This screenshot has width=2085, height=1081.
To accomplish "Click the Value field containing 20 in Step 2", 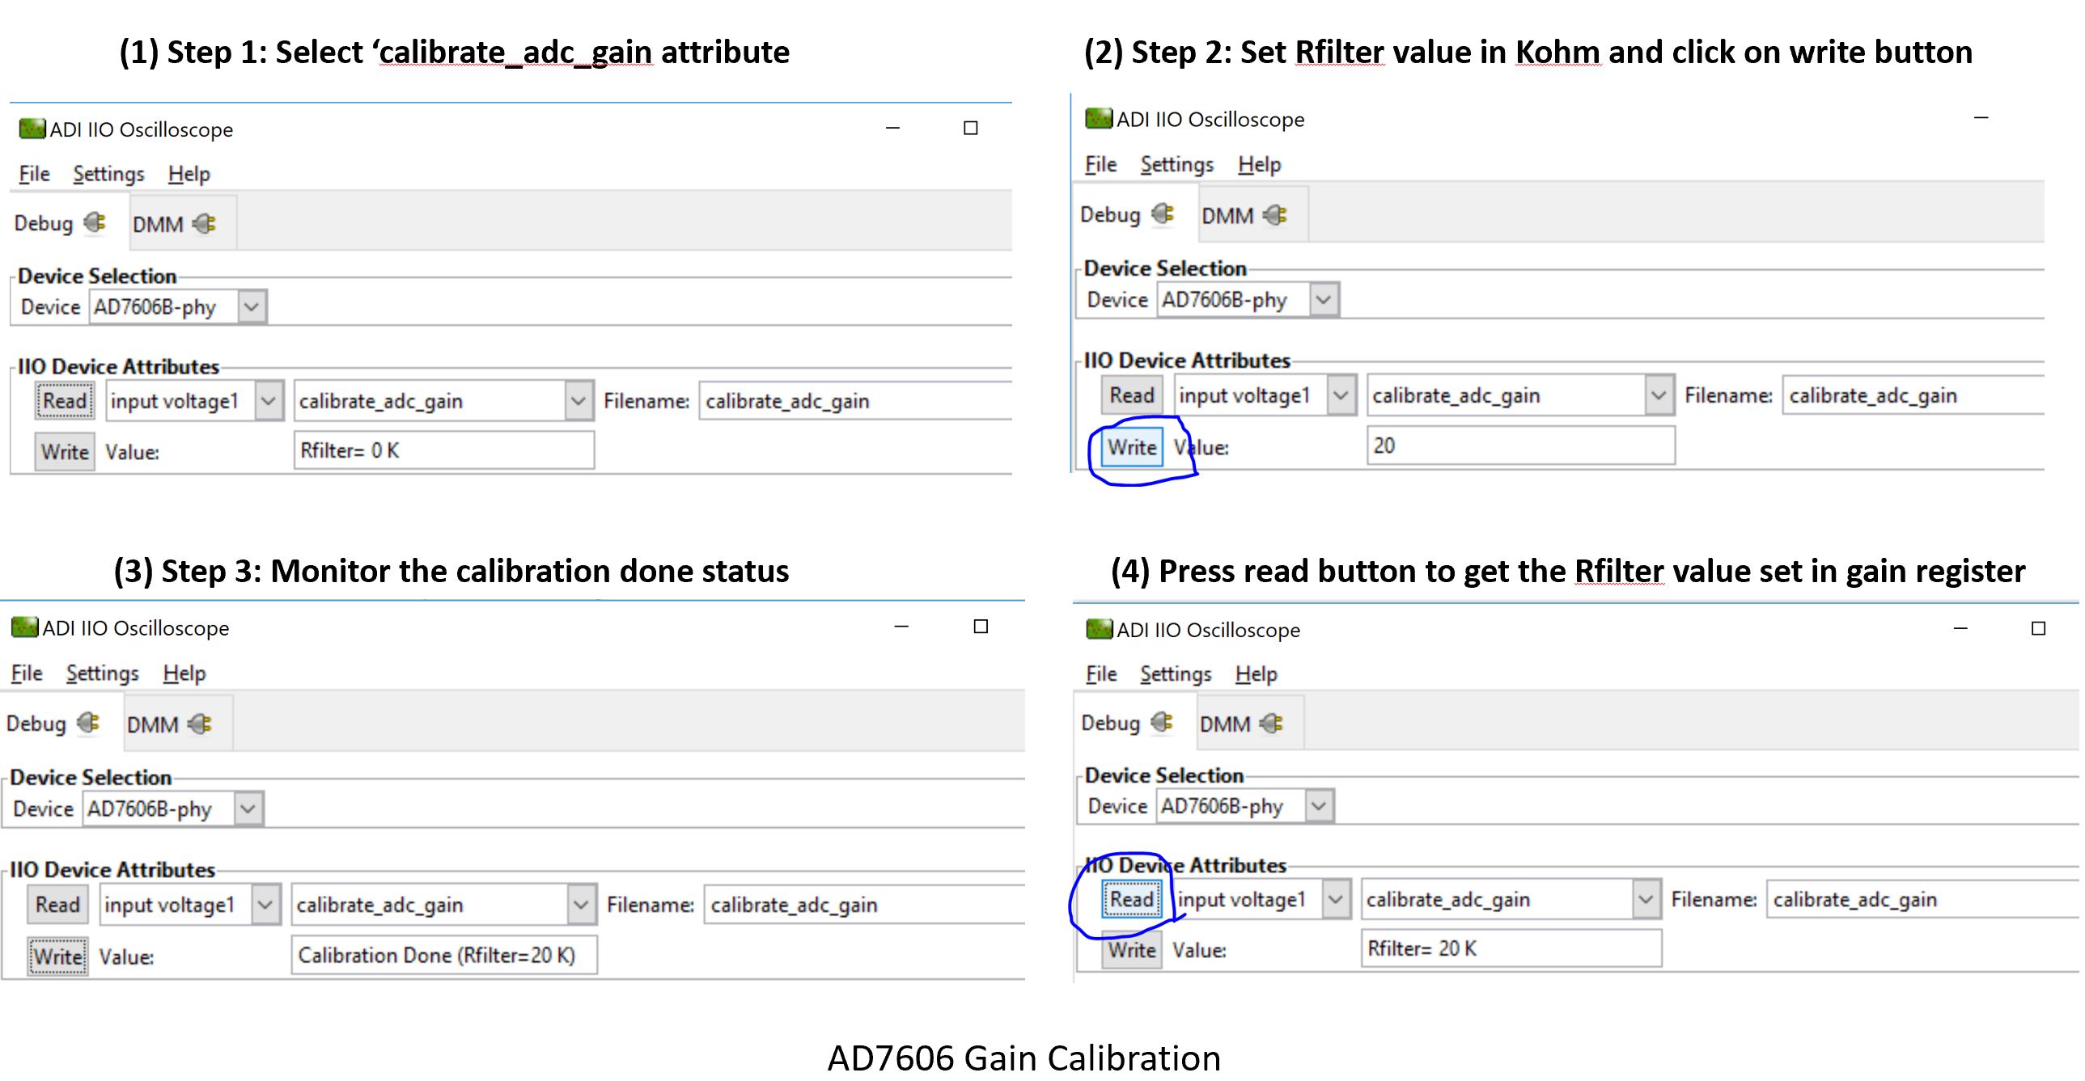I will (x=1521, y=445).
